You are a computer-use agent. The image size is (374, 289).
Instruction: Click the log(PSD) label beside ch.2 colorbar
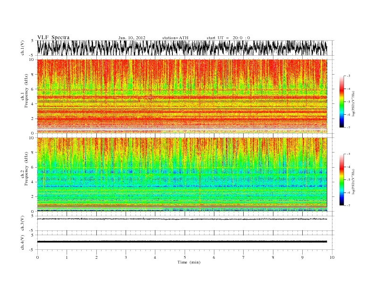click(x=354, y=181)
